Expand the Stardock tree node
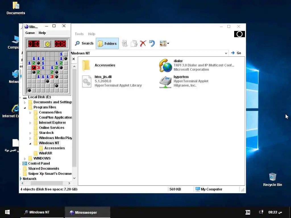Image resolution: width=291 pixels, height=218 pixels. 30,133
